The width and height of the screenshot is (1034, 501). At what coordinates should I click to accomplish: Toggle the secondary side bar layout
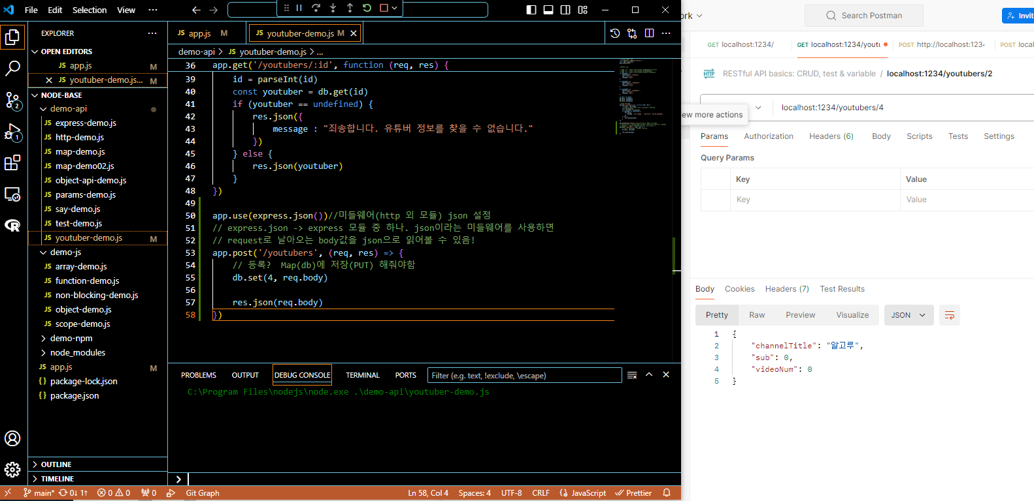tap(565, 10)
